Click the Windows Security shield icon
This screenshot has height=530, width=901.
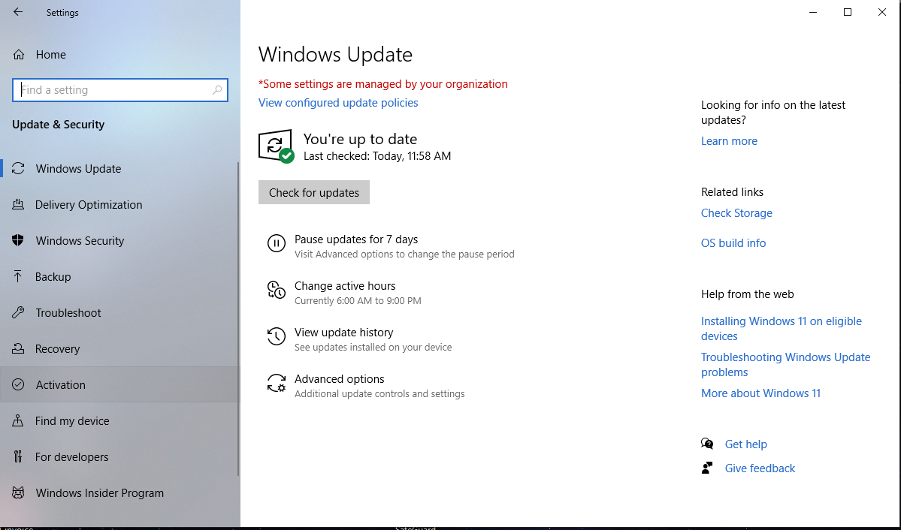[x=18, y=240]
